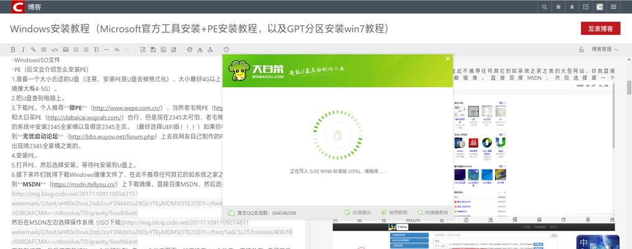Click editor line 4.安装PE。
This screenshot has width=632, height=249.
[x=25, y=156]
